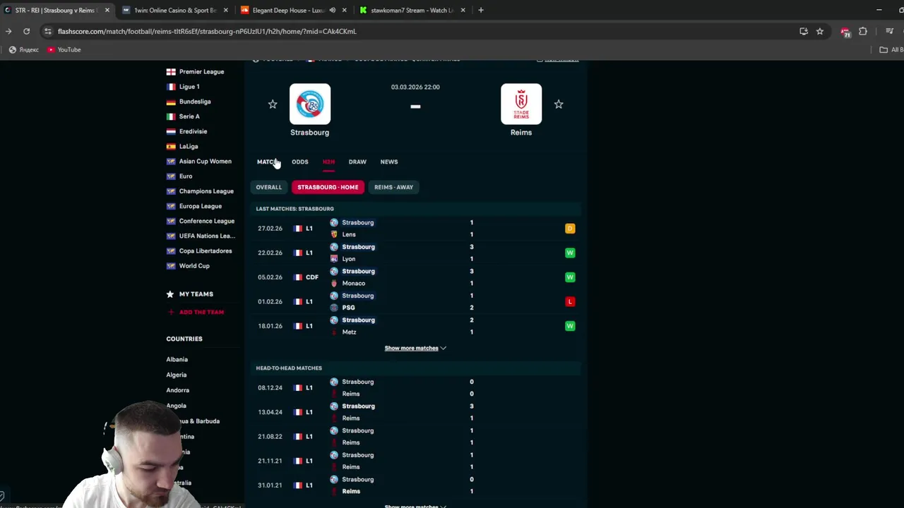Open the Strasbourg club logo
The height and width of the screenshot is (508, 904).
point(309,104)
